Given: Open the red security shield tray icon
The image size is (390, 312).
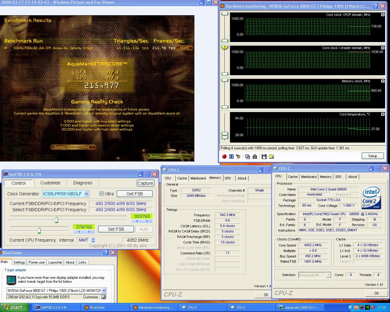Looking at the screenshot, I should [x=373, y=307].
